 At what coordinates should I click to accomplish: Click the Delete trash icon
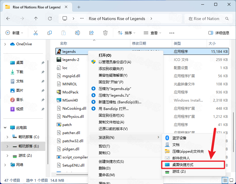[105, 33]
